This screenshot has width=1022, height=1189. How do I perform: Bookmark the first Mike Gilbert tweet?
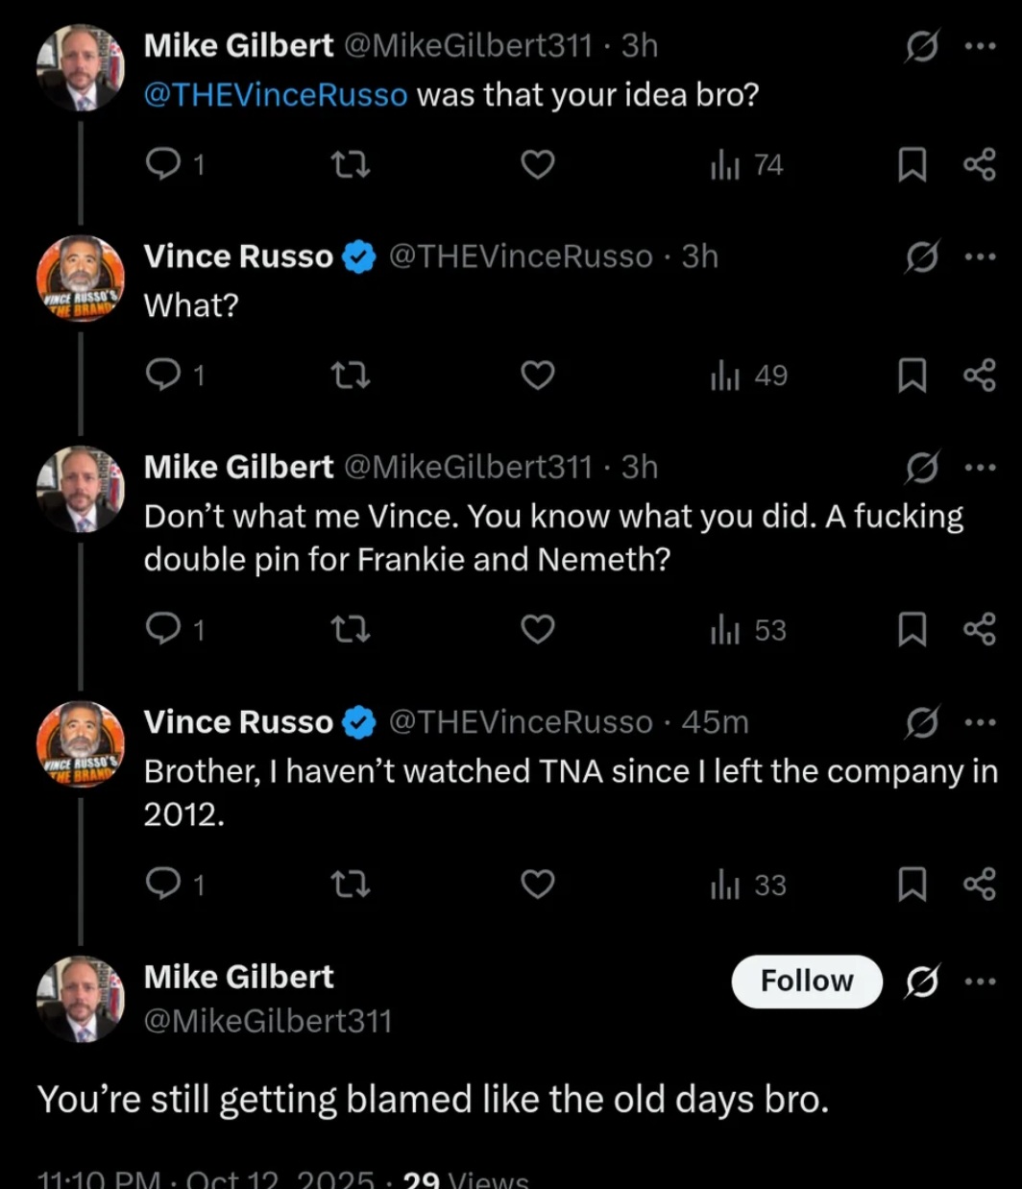(911, 165)
